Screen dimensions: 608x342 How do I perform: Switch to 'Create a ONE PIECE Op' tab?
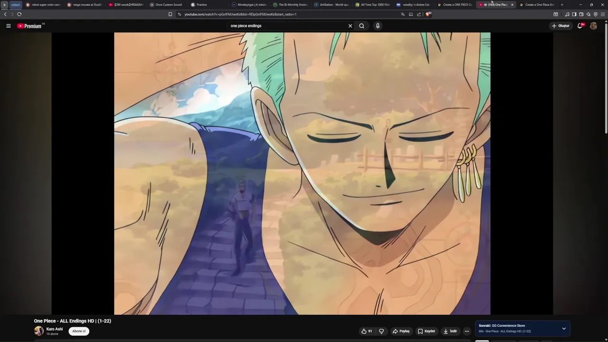[455, 5]
